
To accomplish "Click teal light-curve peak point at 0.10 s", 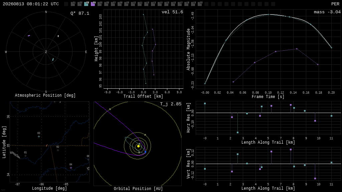I will [268, 15].
